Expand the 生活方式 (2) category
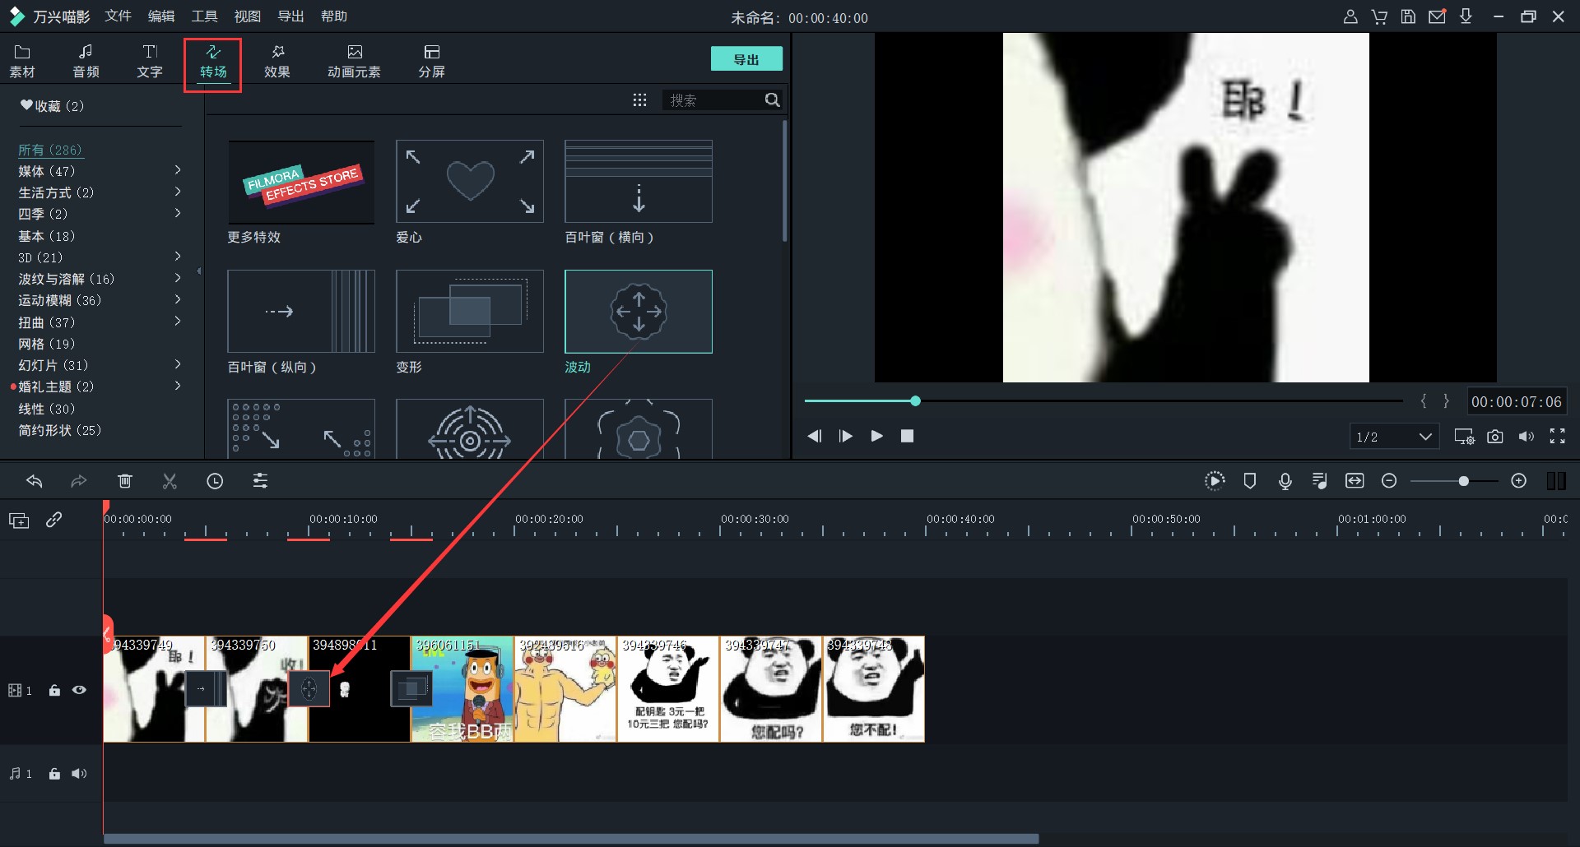This screenshot has height=847, width=1580. (178, 192)
